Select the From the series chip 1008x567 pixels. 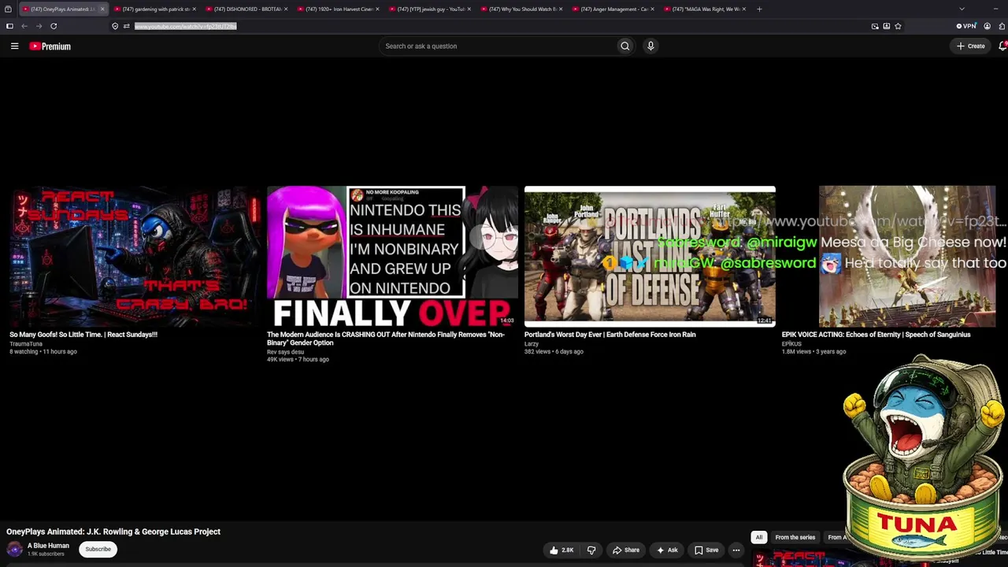pos(795,537)
